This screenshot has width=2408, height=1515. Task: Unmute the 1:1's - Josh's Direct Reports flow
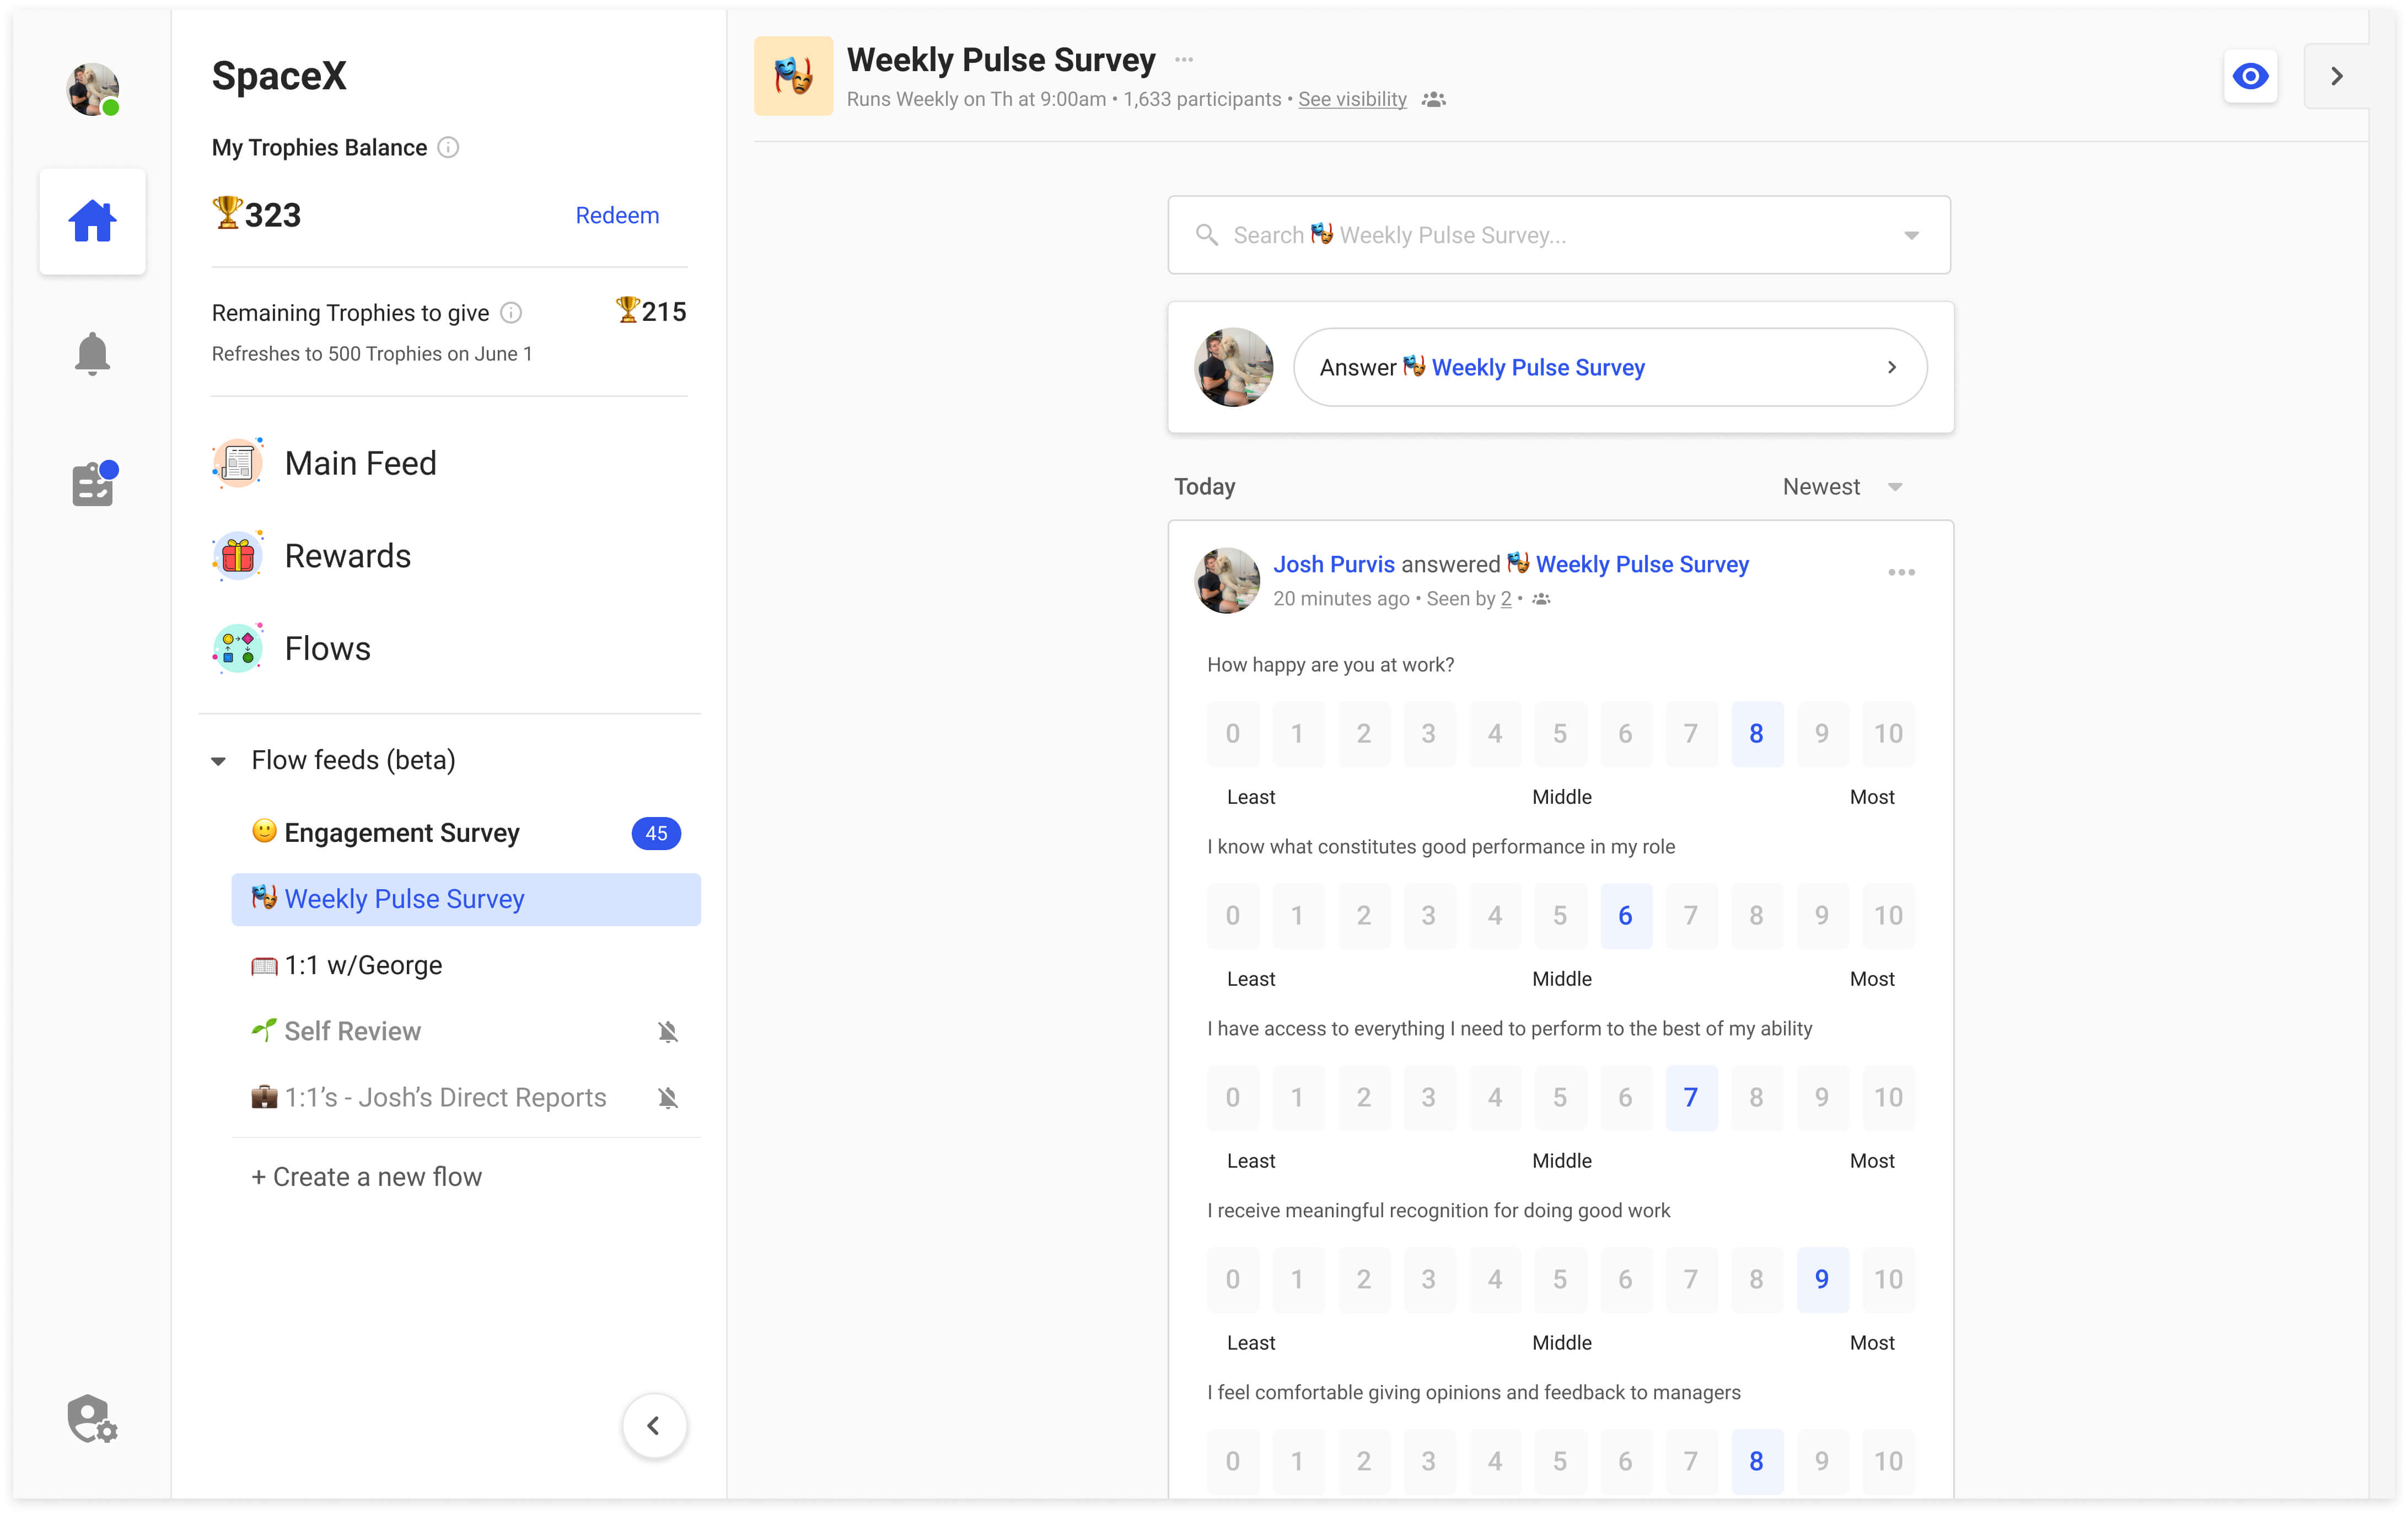668,1097
